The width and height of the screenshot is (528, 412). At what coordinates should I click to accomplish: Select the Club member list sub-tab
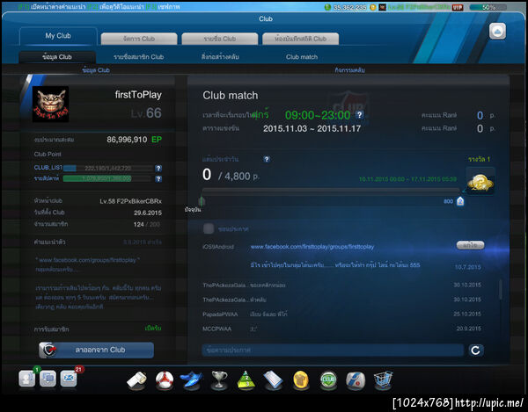point(138,57)
